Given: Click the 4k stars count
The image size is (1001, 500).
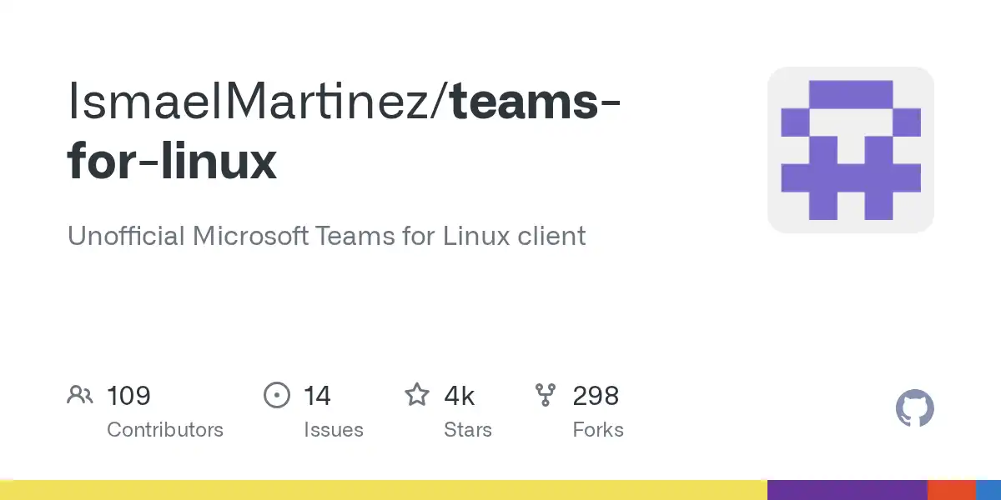Looking at the screenshot, I should [459, 395].
